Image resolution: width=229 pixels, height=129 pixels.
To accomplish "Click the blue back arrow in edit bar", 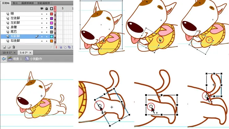I will pyautogui.click(x=4, y=59).
